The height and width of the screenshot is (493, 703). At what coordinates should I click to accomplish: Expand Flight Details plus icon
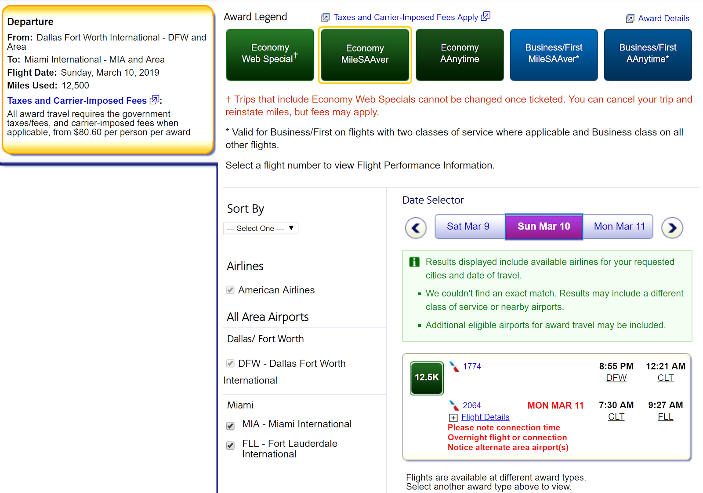coord(453,418)
